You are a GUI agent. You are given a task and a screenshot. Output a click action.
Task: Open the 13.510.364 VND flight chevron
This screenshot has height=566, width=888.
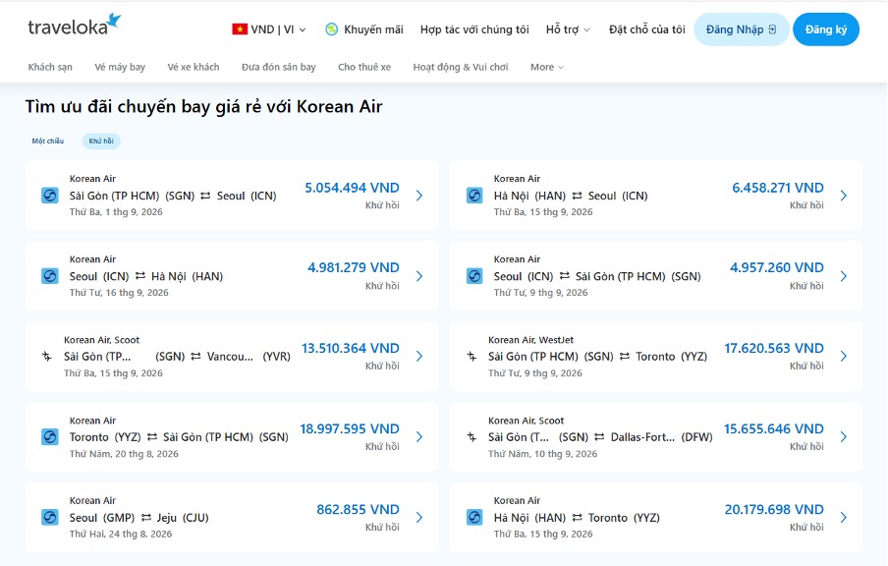[419, 357]
